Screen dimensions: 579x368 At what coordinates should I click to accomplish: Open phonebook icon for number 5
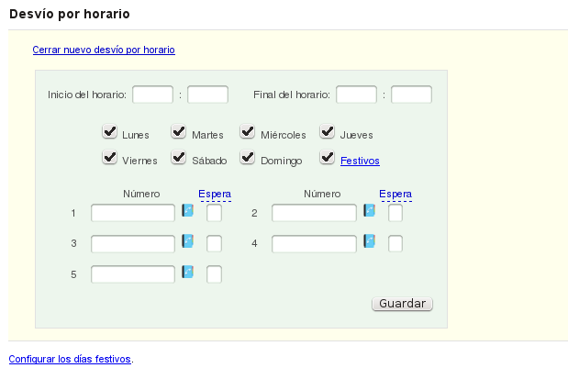click(x=188, y=273)
